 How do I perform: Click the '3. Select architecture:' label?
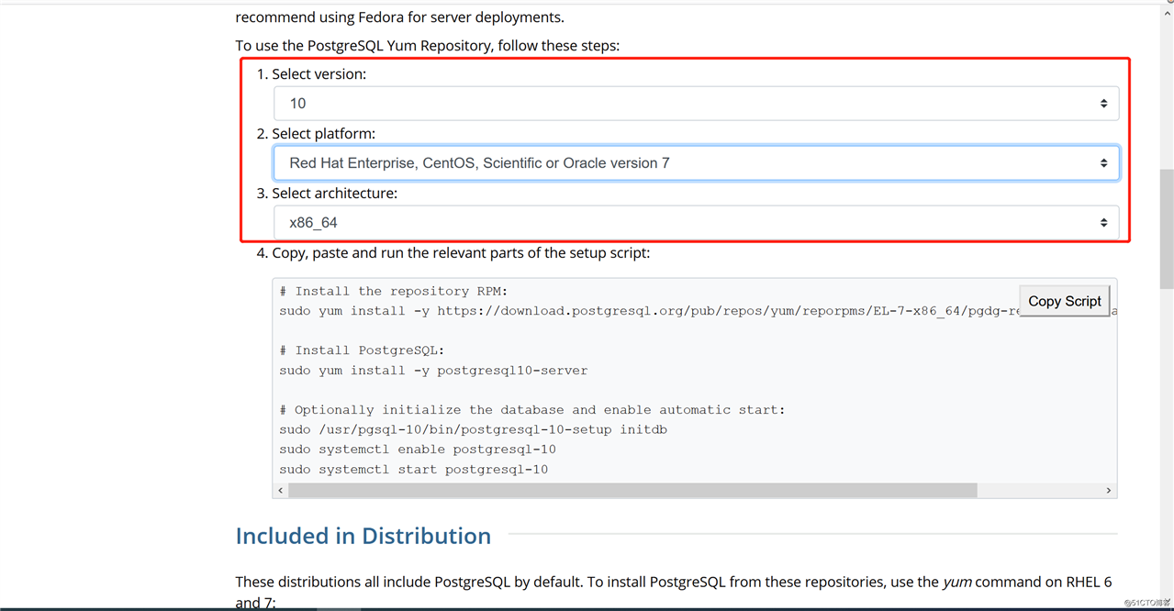[x=327, y=194]
